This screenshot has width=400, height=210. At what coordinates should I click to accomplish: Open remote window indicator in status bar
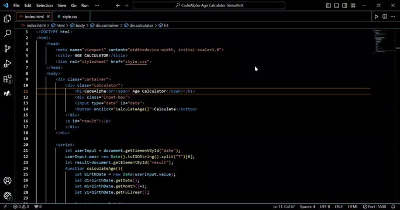pyautogui.click(x=5, y=206)
